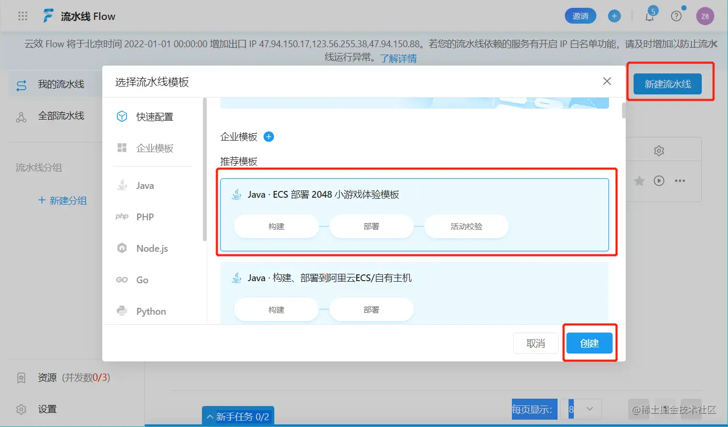Viewport: 728px width, 427px height.
Task: Open 资源 concurrency entry in sidebar
Action: (x=73, y=378)
